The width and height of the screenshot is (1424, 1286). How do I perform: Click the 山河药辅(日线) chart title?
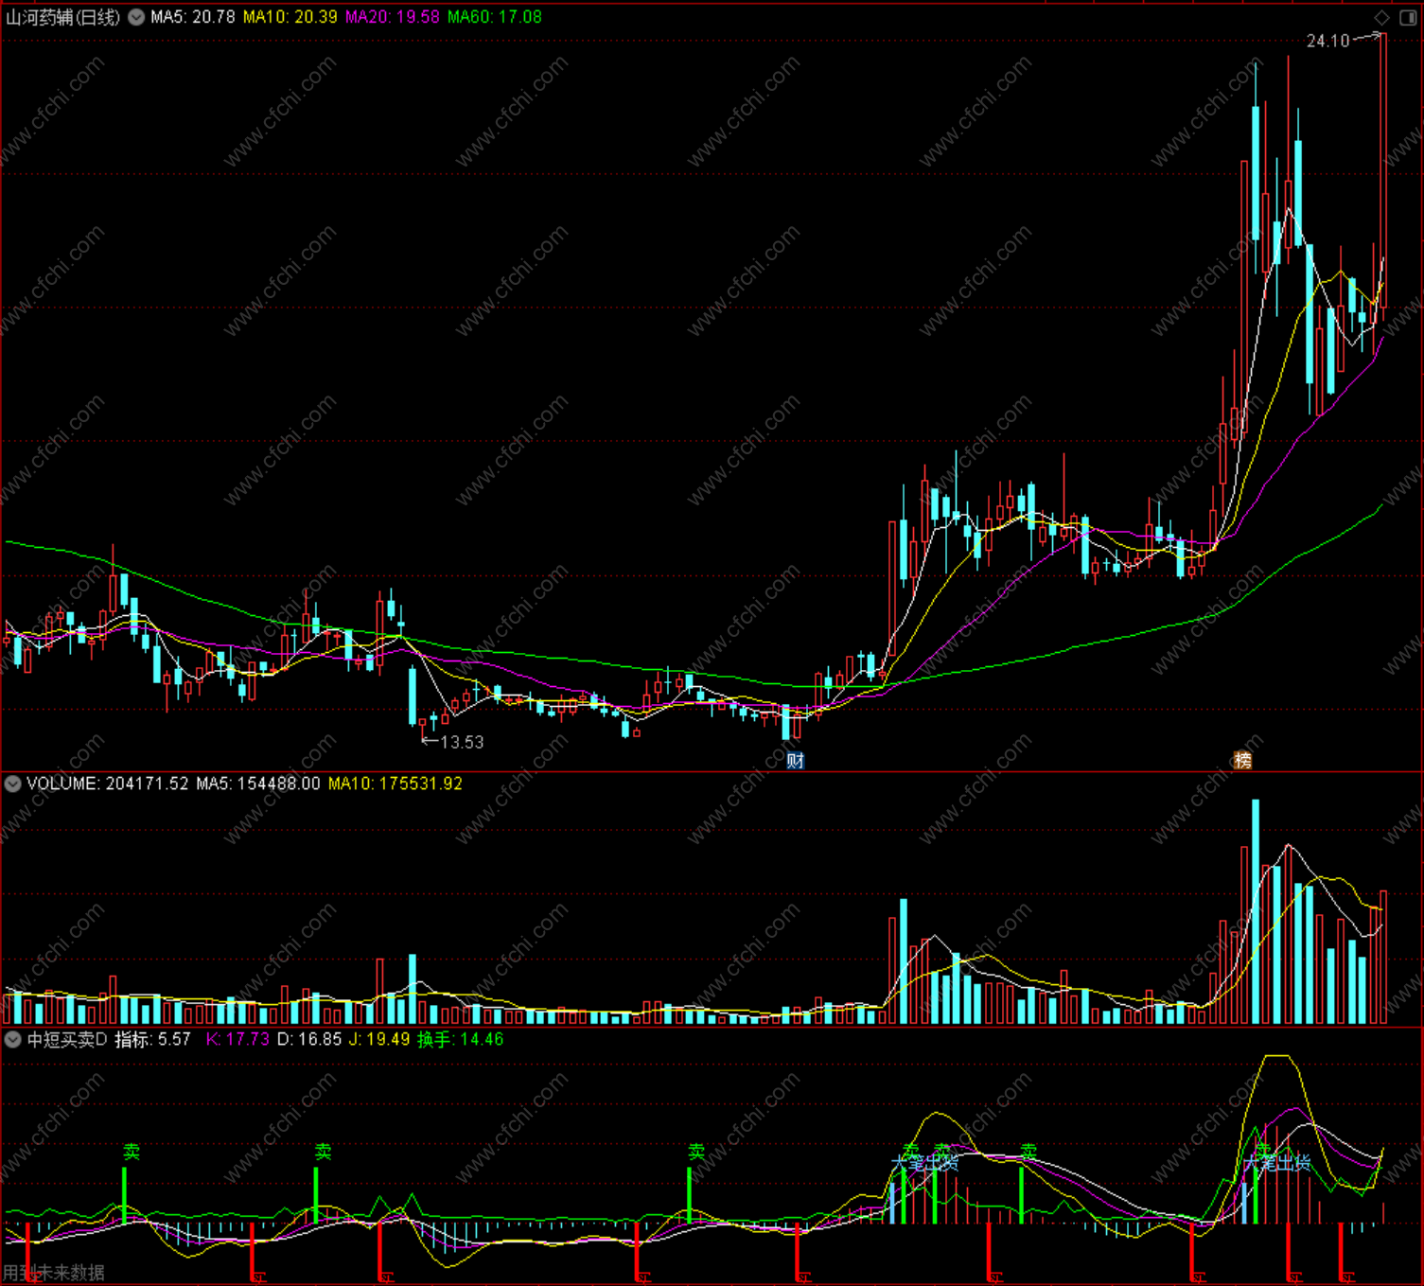coord(63,17)
